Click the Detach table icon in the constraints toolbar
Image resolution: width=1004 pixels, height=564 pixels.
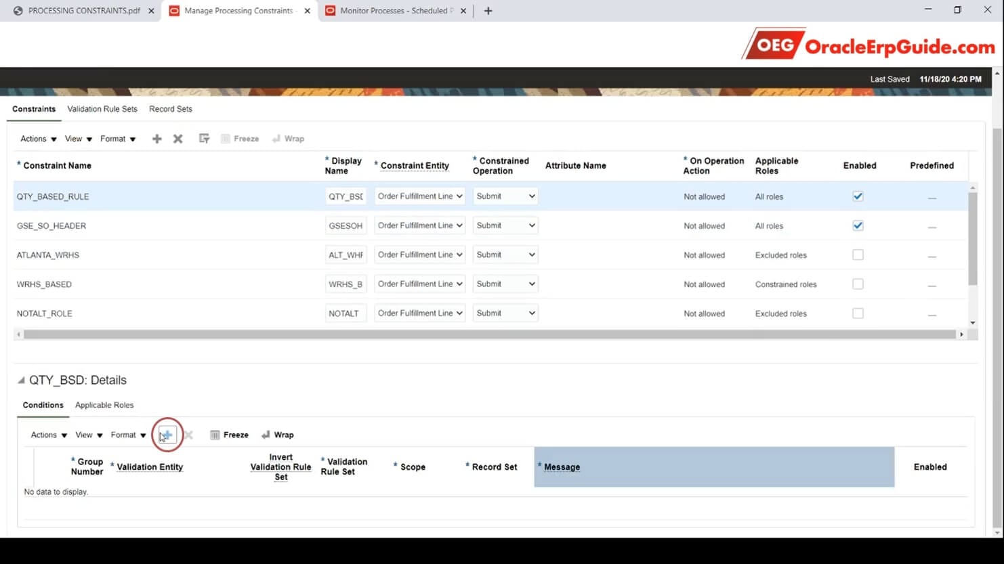204,139
